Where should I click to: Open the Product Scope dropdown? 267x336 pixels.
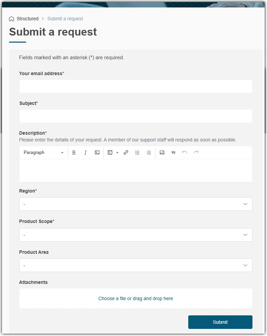click(136, 235)
